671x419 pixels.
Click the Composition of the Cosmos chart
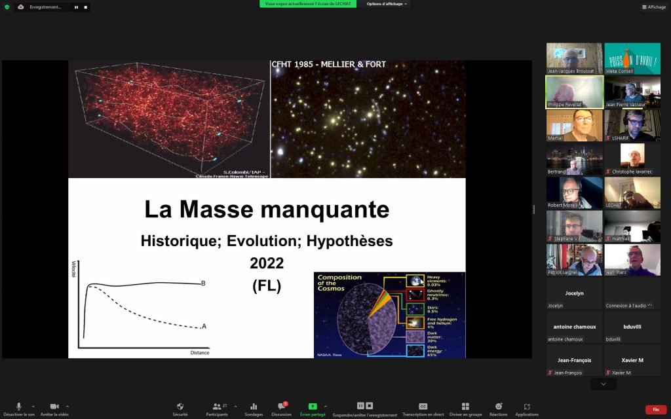(389, 315)
